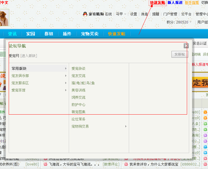Open the 消息 link
The height and width of the screenshot is (169, 208).
click(144, 14)
